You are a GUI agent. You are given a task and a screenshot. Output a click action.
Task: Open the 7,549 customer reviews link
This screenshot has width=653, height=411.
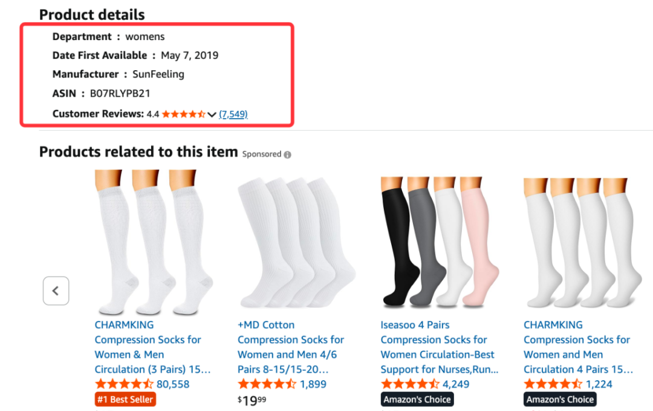(233, 114)
